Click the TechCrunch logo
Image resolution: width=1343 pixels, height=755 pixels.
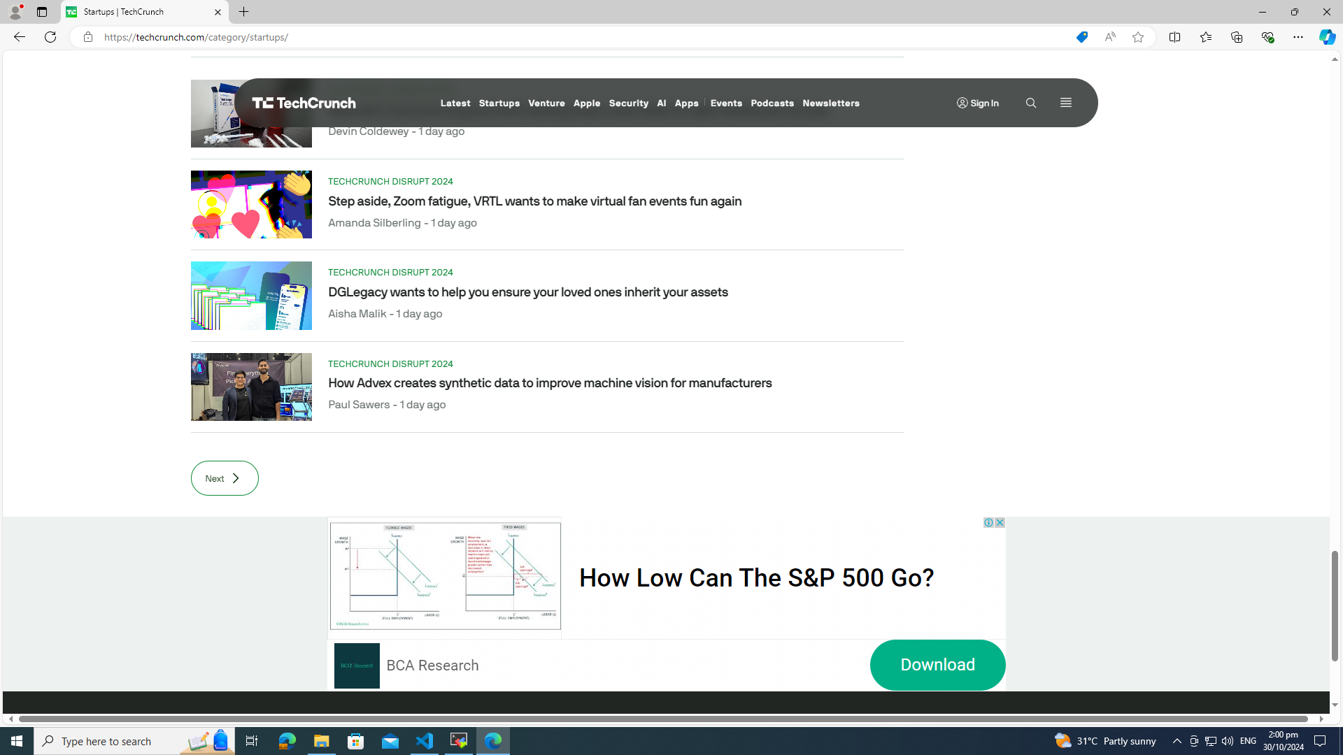coord(304,103)
